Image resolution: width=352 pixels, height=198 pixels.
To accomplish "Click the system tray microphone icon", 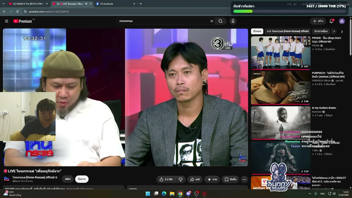I will pyautogui.click(x=316, y=194).
